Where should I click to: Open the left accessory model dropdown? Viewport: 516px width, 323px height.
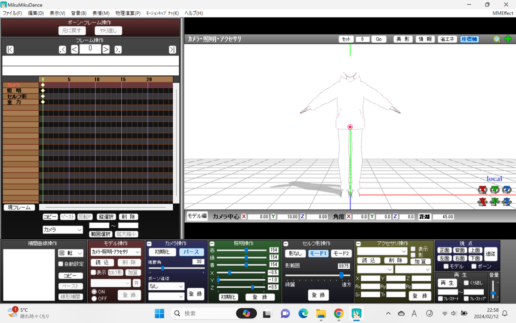375,269
